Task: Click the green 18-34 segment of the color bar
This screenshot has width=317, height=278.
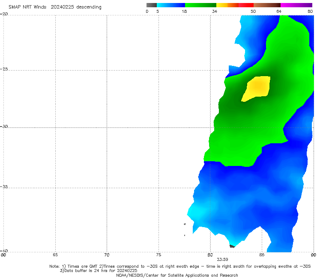Action: 200,5
